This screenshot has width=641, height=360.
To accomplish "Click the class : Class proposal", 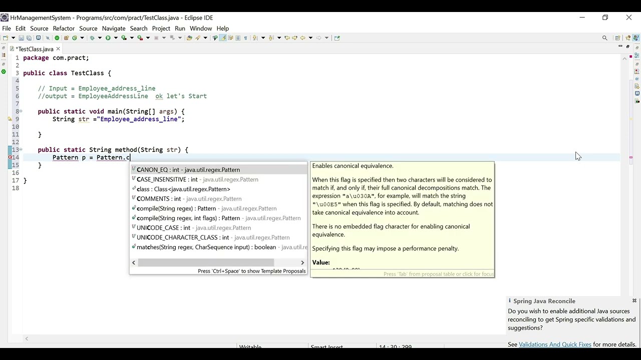I will (x=218, y=189).
